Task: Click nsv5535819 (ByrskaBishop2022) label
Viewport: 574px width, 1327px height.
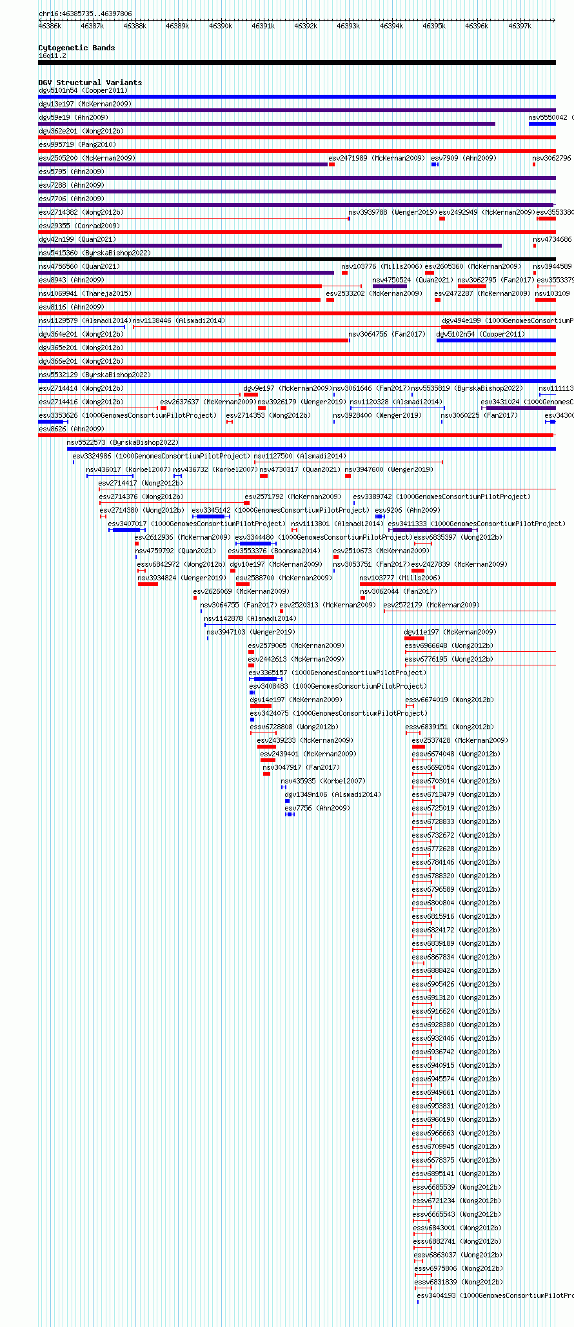Action: click(x=467, y=388)
